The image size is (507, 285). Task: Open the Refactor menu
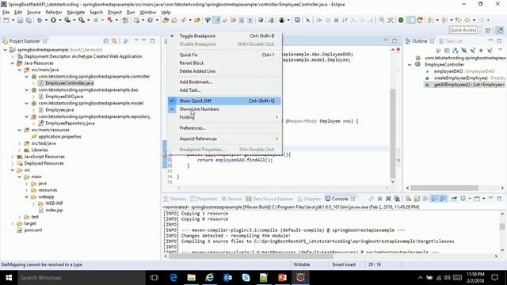pos(54,13)
